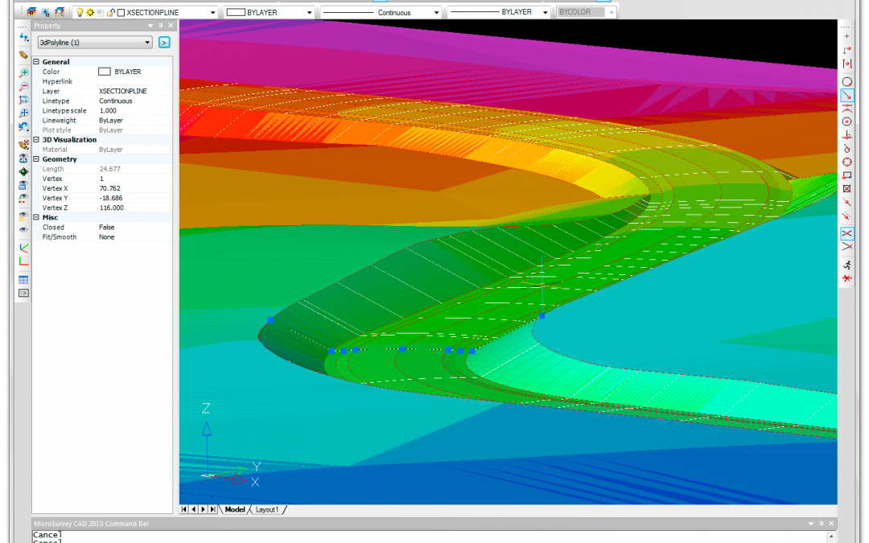Click the Zoom In magnifier icon

click(24, 73)
